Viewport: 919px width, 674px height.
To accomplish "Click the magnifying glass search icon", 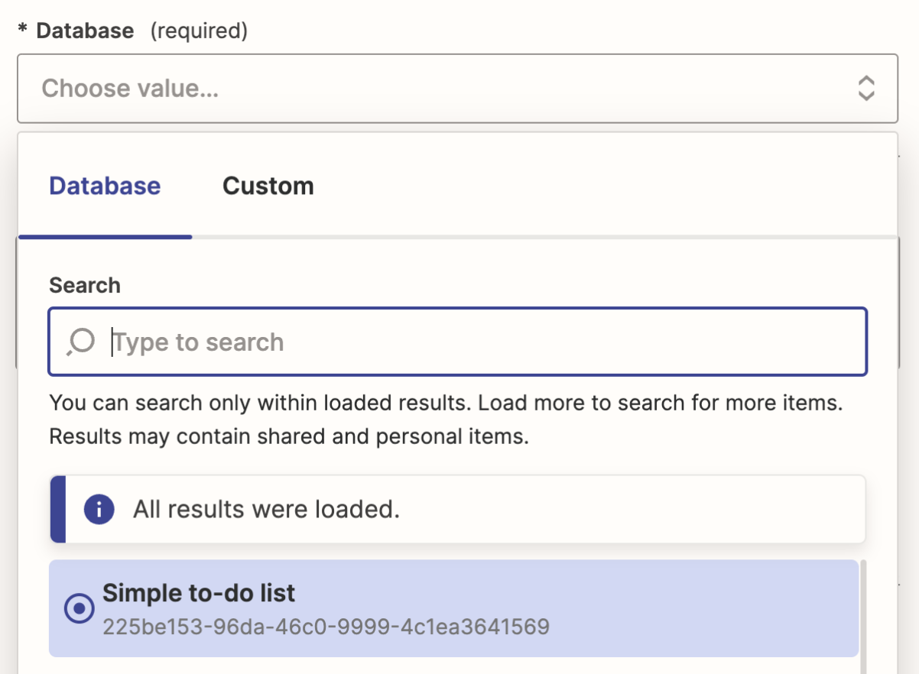I will tap(80, 342).
